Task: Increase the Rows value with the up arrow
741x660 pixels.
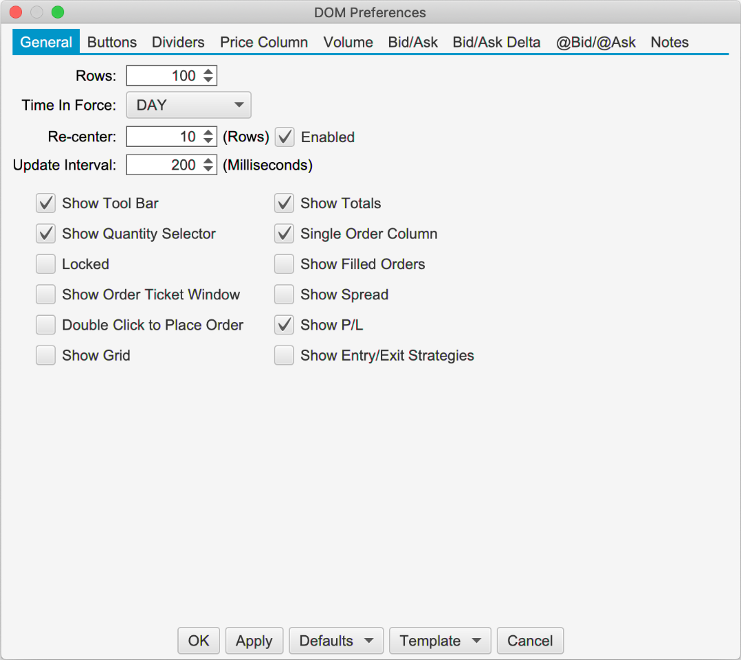Action: (x=208, y=71)
